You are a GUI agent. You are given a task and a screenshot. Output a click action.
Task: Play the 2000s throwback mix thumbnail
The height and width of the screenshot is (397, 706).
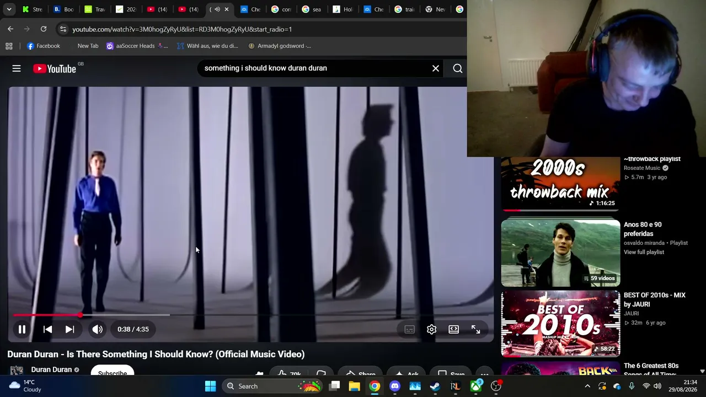point(560,183)
